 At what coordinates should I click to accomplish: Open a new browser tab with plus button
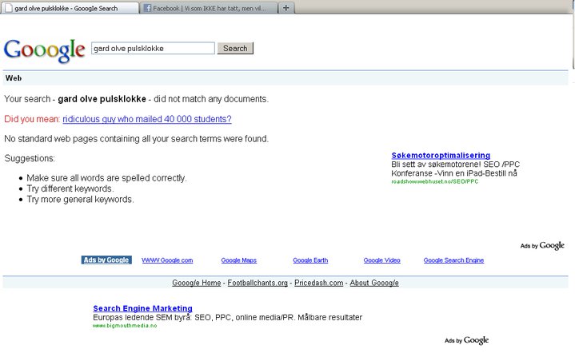(286, 8)
